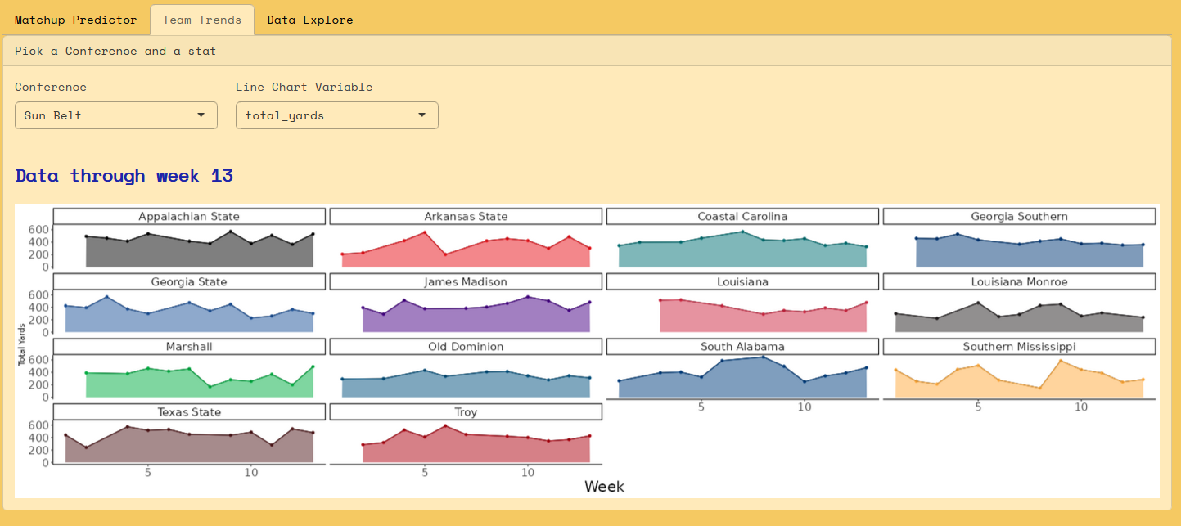Open the Conference dropdown showing Sun Belt
This screenshot has height=526, width=1181.
pyautogui.click(x=115, y=115)
